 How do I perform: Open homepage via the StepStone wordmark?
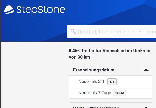41,10
